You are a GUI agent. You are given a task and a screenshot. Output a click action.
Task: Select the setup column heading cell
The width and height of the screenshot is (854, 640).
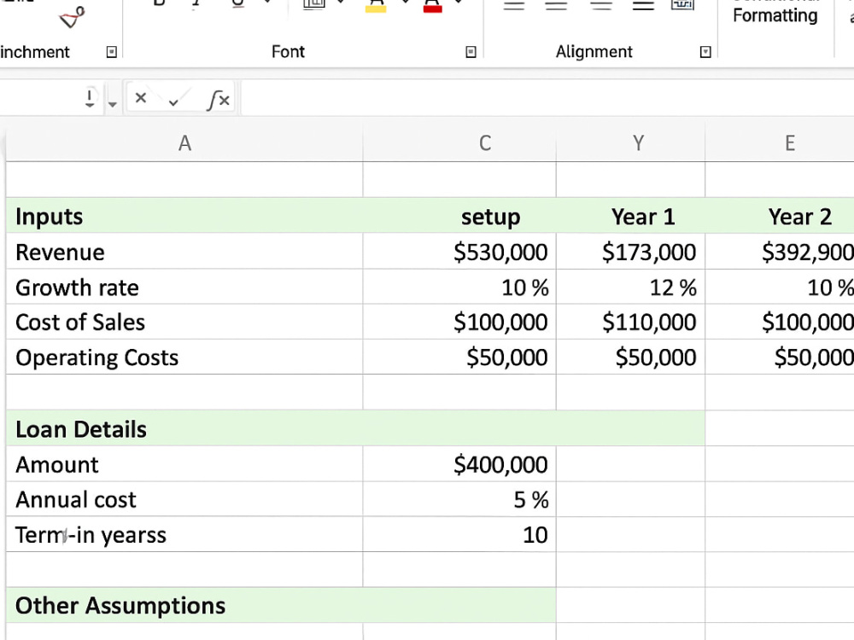point(459,216)
